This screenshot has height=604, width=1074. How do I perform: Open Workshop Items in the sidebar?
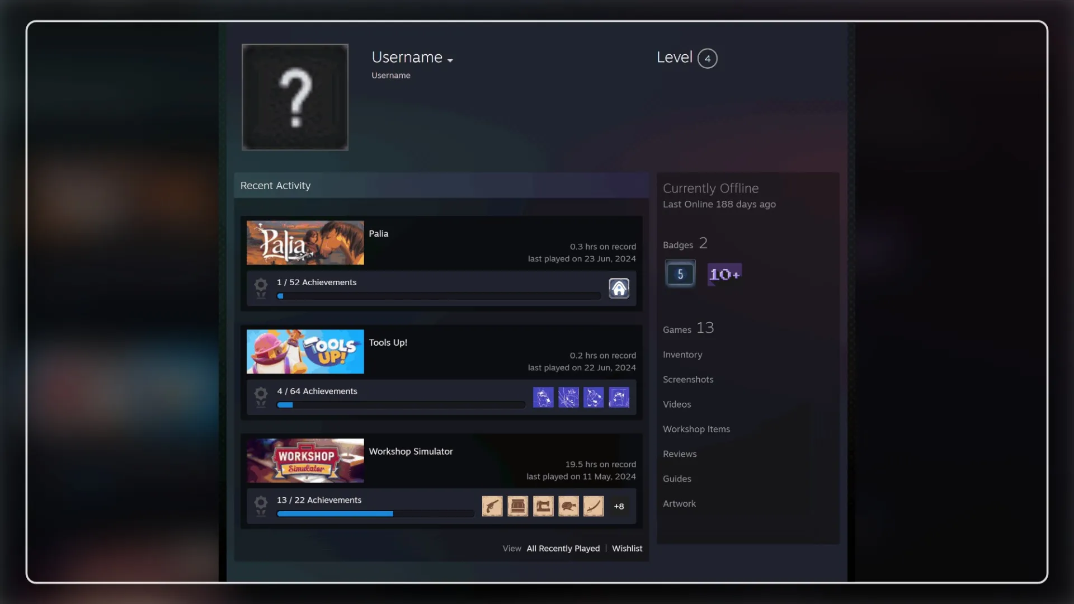696,429
